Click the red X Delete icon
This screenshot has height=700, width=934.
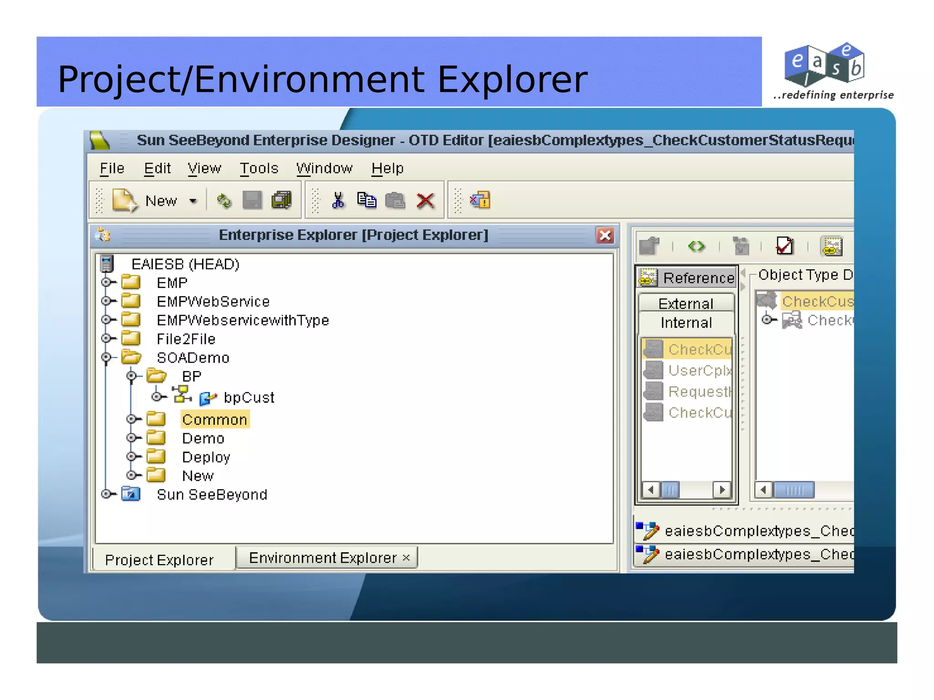(x=425, y=201)
